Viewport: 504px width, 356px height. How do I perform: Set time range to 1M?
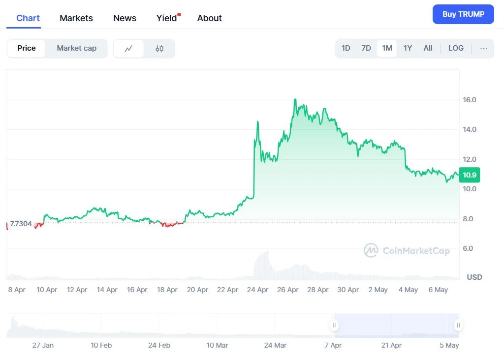pos(387,48)
